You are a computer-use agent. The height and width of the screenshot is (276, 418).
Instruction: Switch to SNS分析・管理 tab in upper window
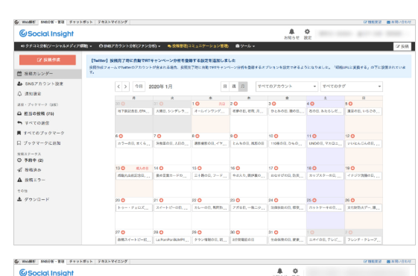(x=52, y=22)
